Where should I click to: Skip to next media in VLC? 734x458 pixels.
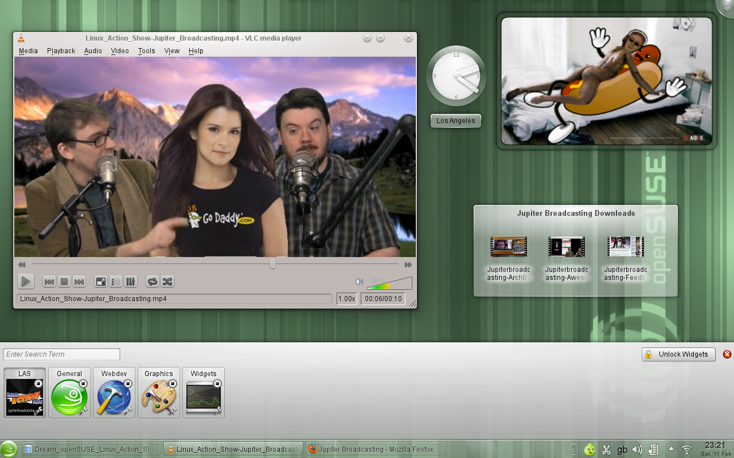(x=79, y=282)
